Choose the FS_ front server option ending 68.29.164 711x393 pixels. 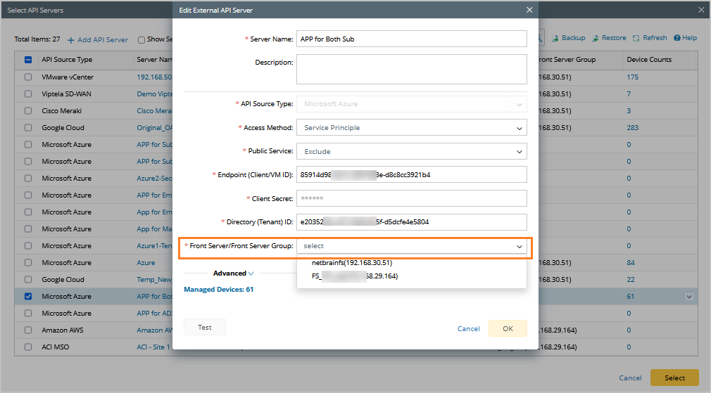point(355,276)
